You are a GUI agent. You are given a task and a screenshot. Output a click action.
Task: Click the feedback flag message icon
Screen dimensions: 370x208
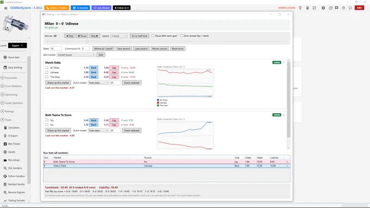point(336,8)
